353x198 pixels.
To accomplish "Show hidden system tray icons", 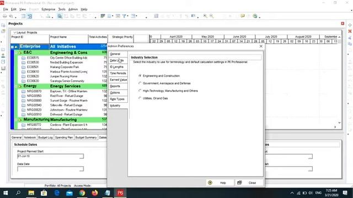I will (292, 193).
